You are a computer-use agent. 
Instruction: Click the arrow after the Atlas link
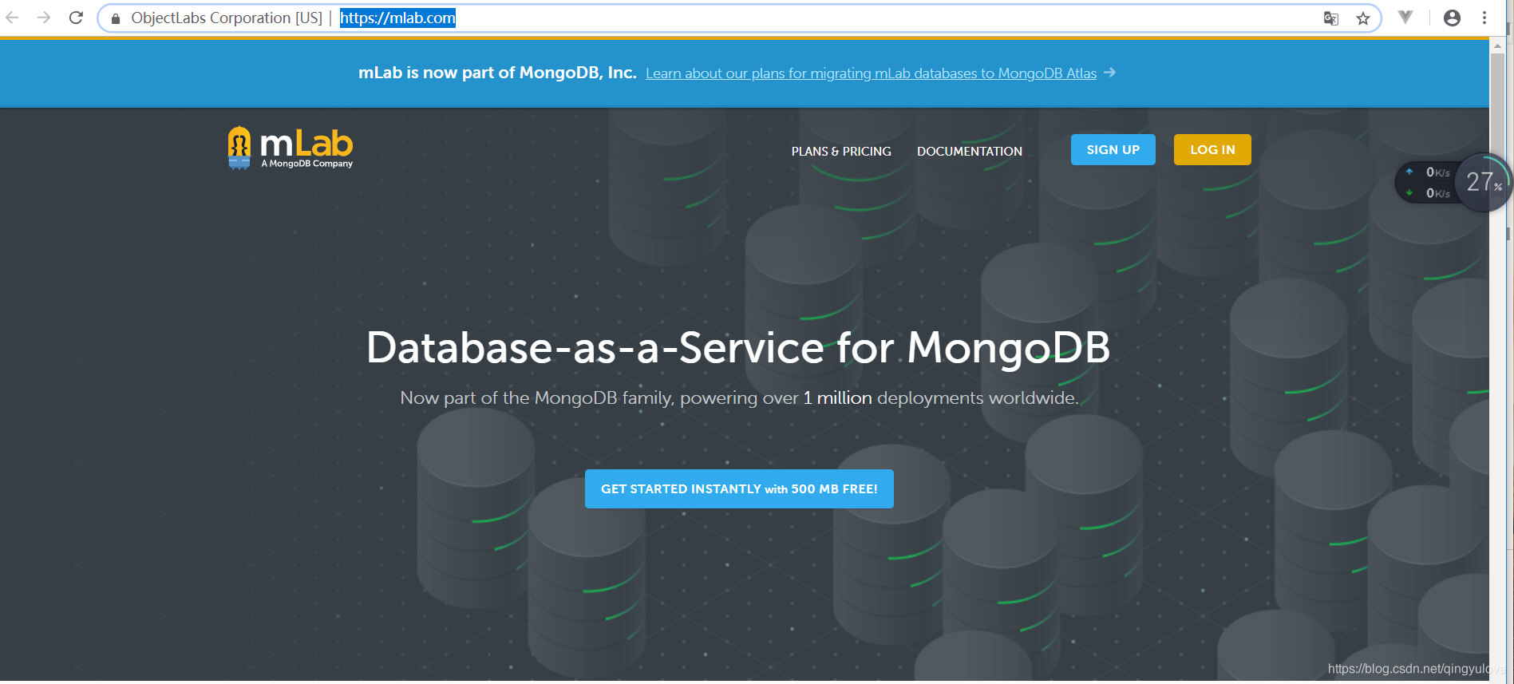(x=1109, y=73)
